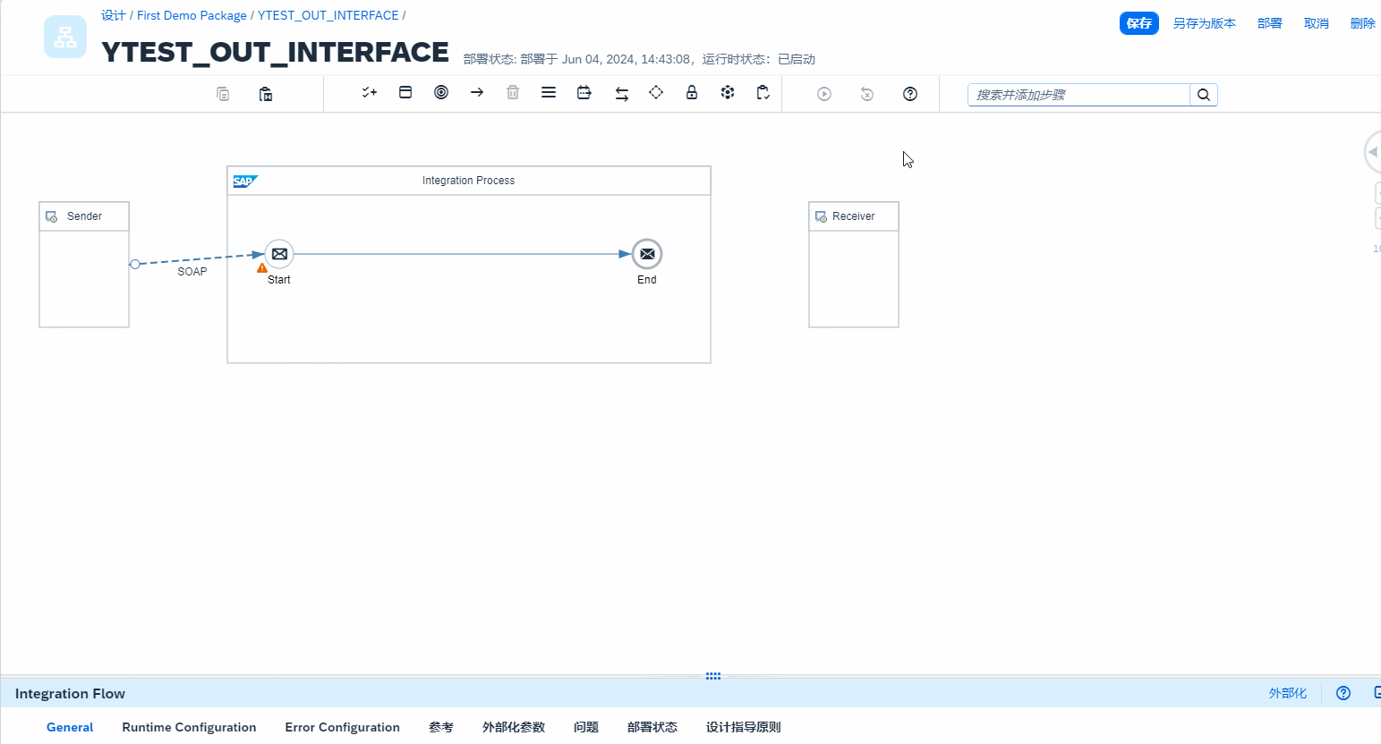Open the Error Configuration tab
This screenshot has width=1381, height=744.
tap(342, 727)
